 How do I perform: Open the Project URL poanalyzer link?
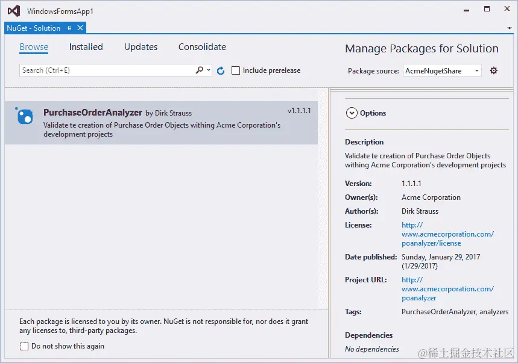click(x=447, y=289)
